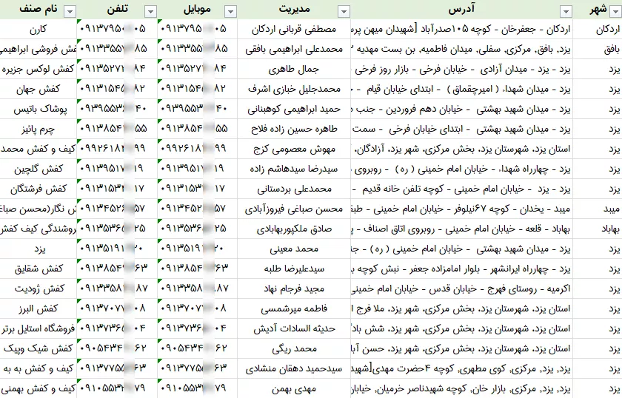The height and width of the screenshot is (398, 622).
Task: Click address mentioning خیابان دهم فروردین
Action: click(462, 109)
